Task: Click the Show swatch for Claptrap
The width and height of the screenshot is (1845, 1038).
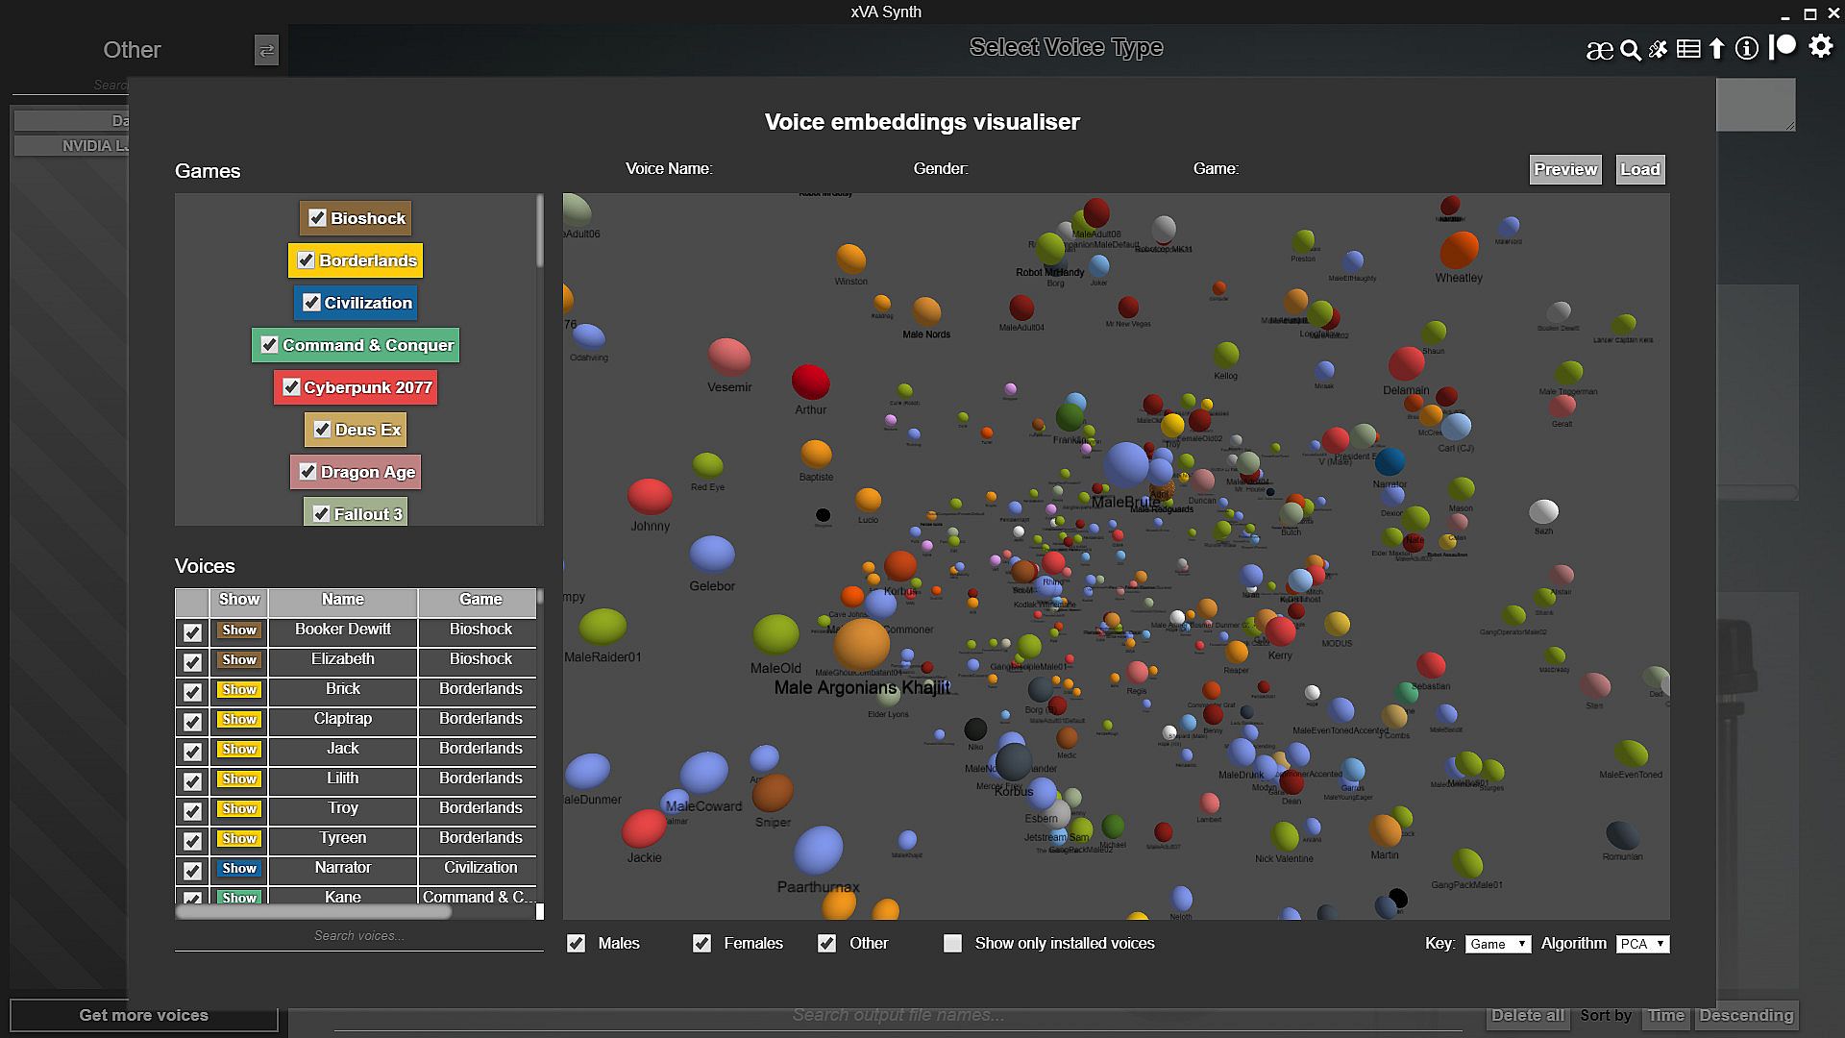Action: 239,719
